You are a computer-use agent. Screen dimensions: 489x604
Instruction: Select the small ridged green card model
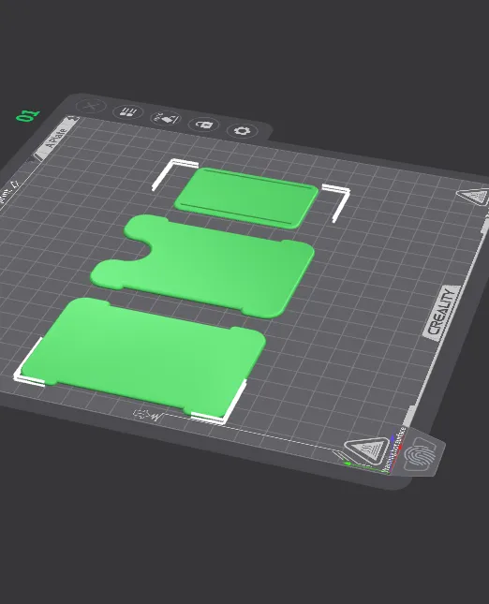(246, 198)
